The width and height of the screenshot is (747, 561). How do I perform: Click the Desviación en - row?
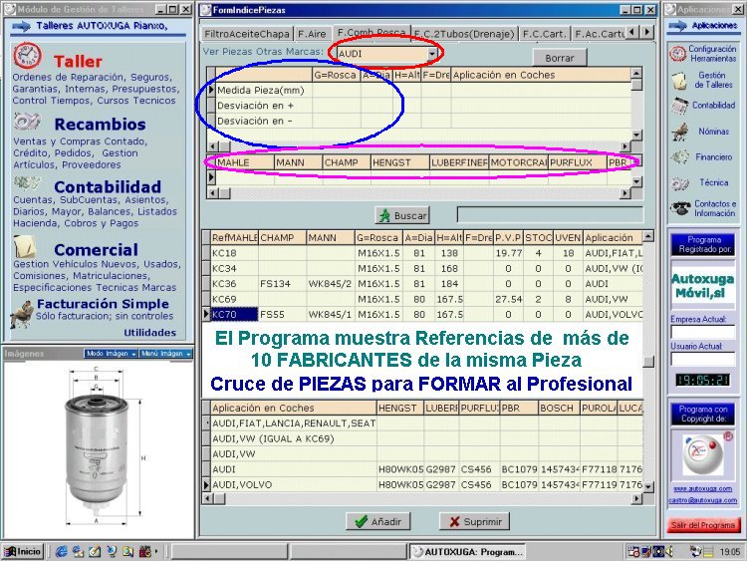point(419,121)
